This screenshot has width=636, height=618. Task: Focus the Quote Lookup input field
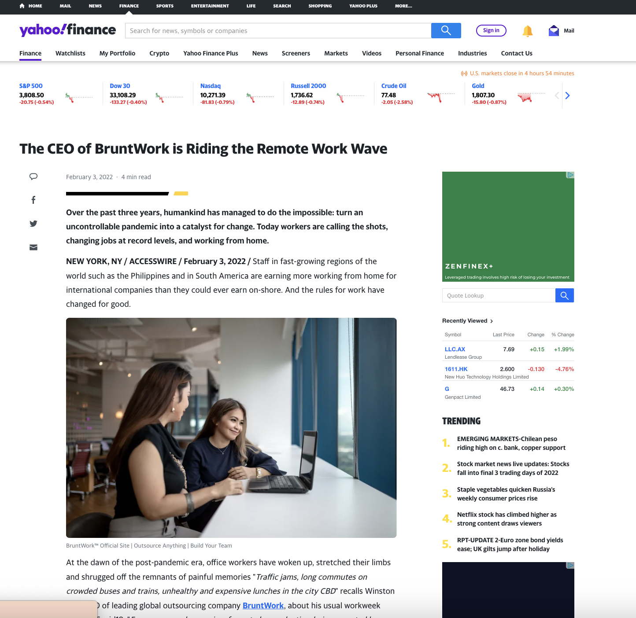pyautogui.click(x=499, y=296)
